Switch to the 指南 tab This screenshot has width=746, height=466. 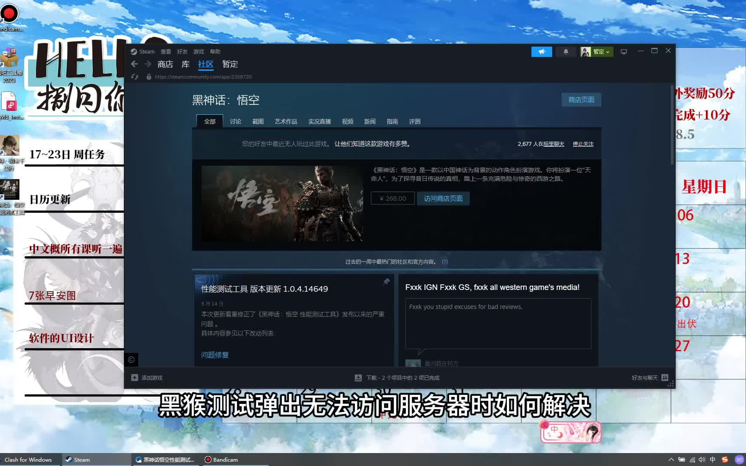[x=392, y=121]
